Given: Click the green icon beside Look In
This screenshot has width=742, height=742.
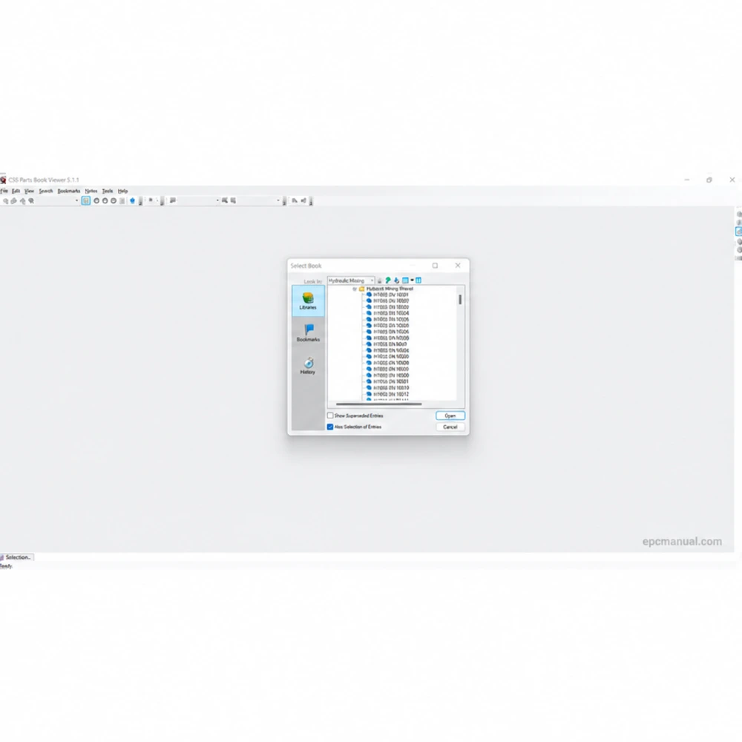Looking at the screenshot, I should pyautogui.click(x=388, y=280).
